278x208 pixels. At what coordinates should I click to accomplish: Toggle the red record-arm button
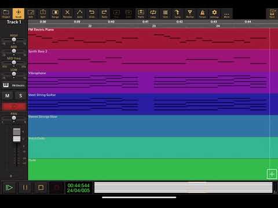(x=14, y=106)
